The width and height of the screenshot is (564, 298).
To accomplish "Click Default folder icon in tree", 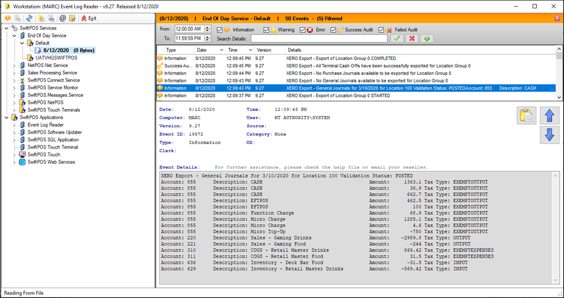I will [x=30, y=43].
